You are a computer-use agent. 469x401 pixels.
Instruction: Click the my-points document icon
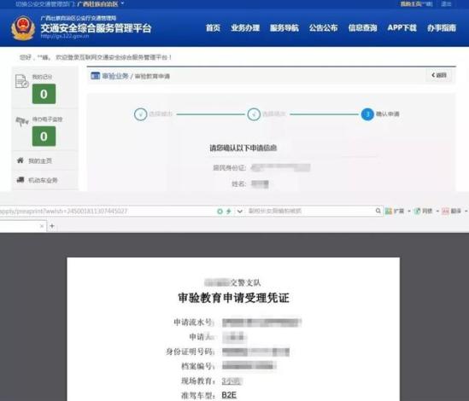click(x=21, y=81)
